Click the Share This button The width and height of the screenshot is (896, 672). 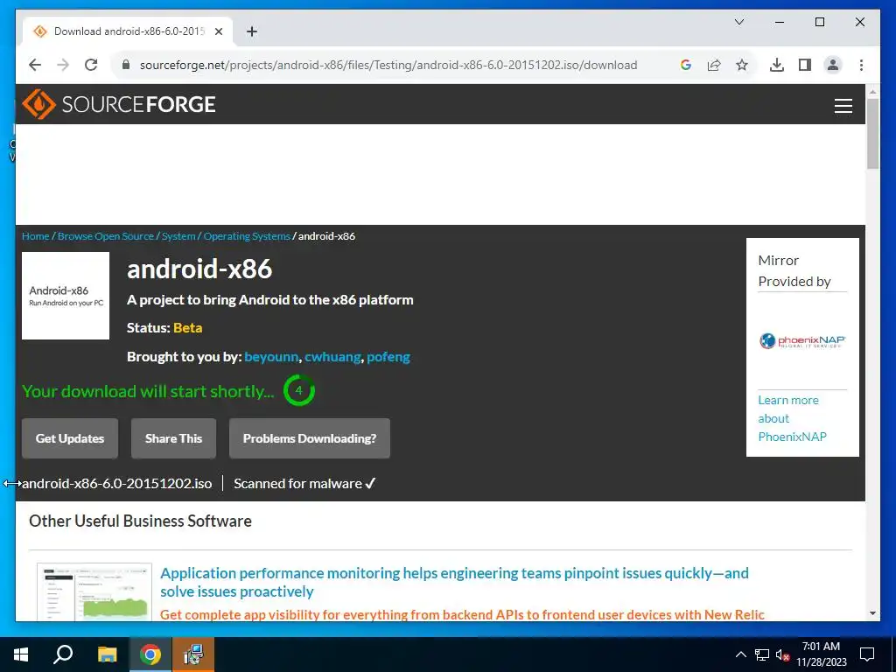coord(174,438)
